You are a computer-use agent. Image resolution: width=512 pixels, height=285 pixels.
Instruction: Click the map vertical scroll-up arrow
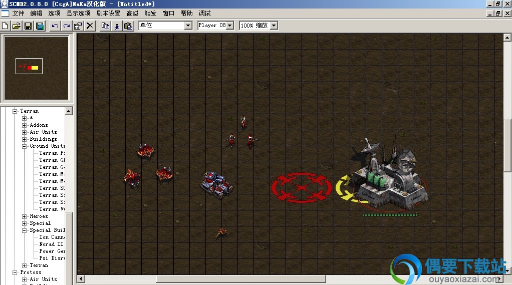(507, 38)
